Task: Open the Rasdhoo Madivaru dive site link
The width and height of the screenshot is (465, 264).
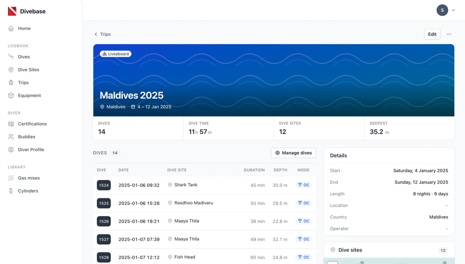Action: (194, 203)
